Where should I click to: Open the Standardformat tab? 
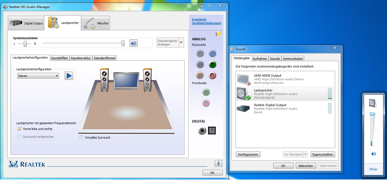click(x=105, y=58)
